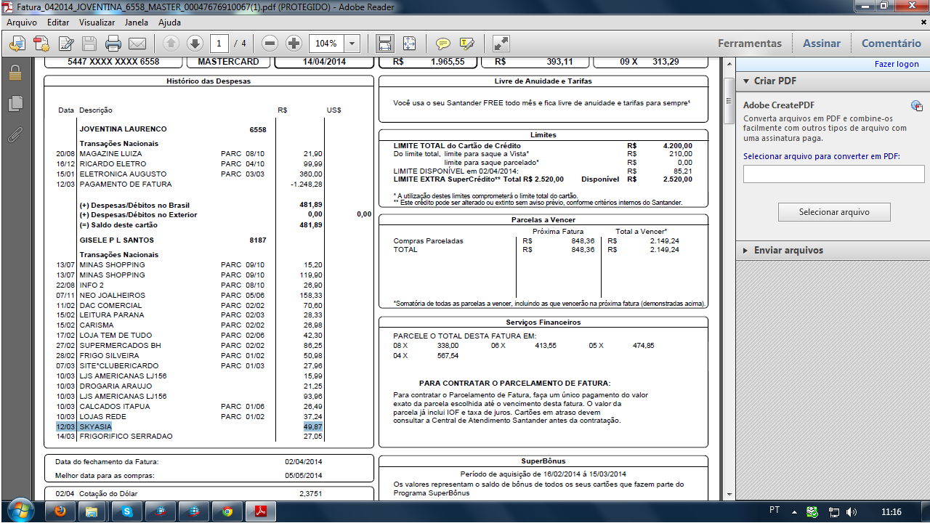Select the highlight text tool icon
Screen dimensions: 930x523
466,44
